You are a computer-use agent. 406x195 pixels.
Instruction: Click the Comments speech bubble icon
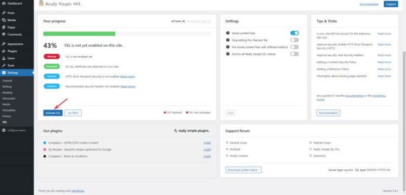[x=4, y=34]
